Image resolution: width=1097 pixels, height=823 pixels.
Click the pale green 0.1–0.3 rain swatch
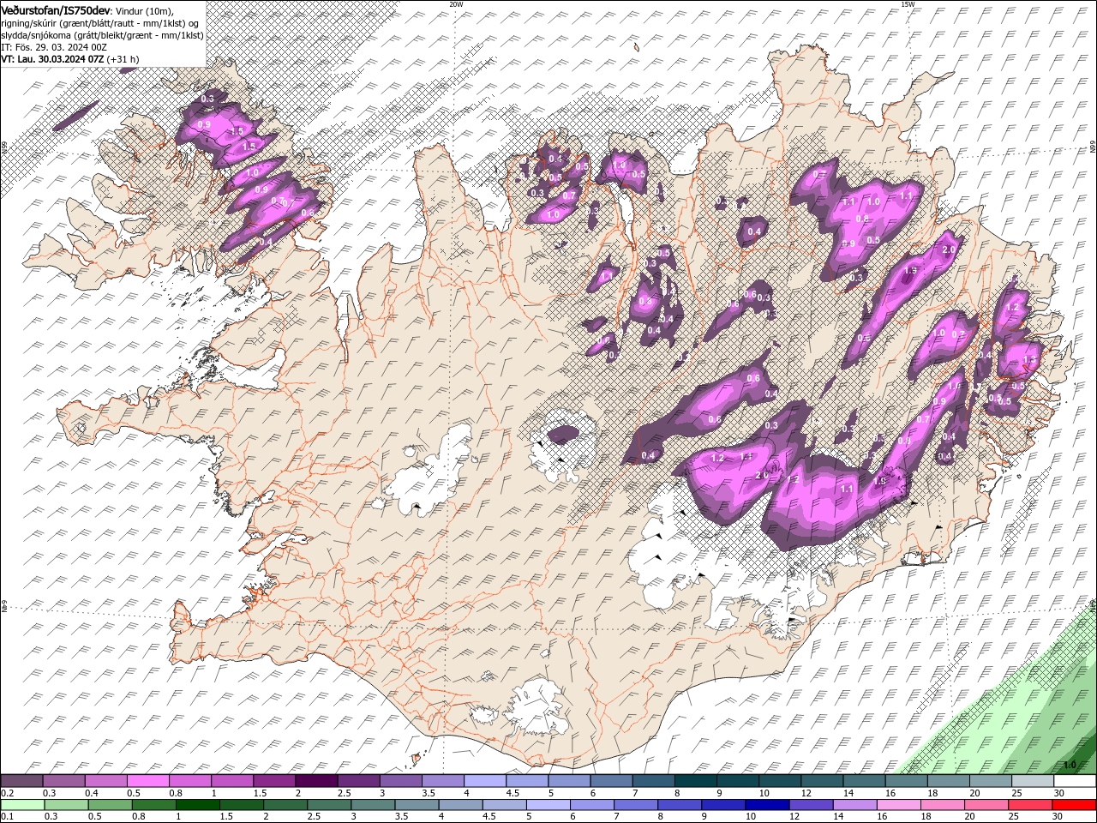(x=22, y=804)
